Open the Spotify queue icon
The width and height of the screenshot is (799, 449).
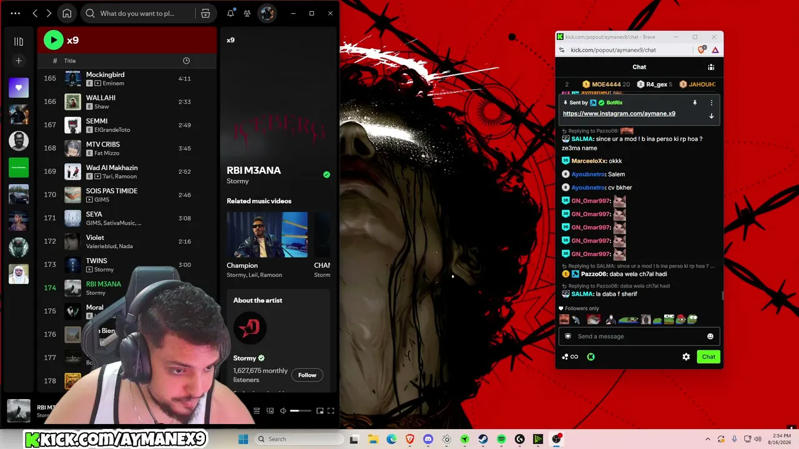point(257,411)
